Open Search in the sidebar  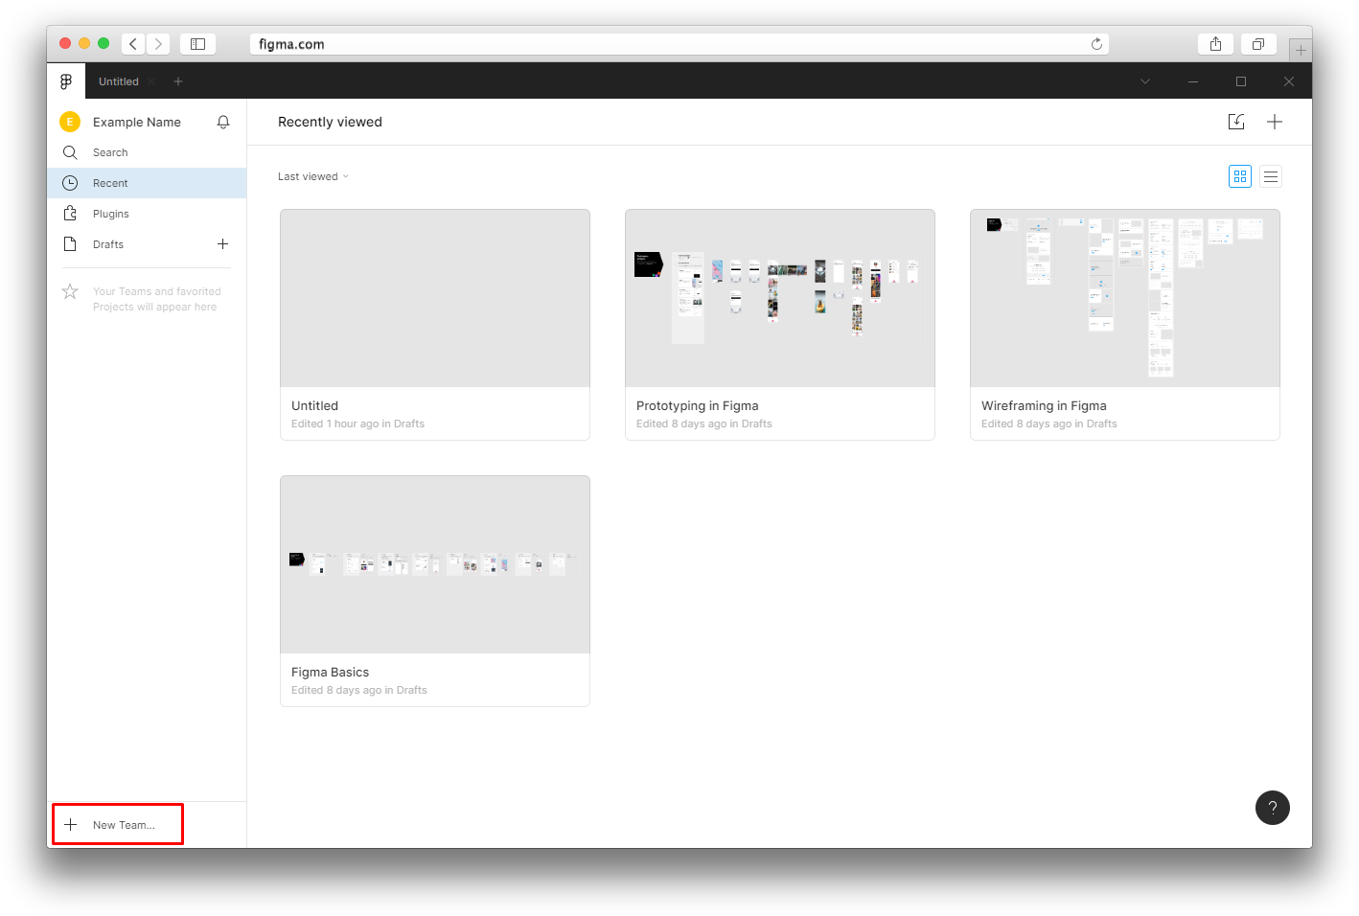click(x=147, y=152)
